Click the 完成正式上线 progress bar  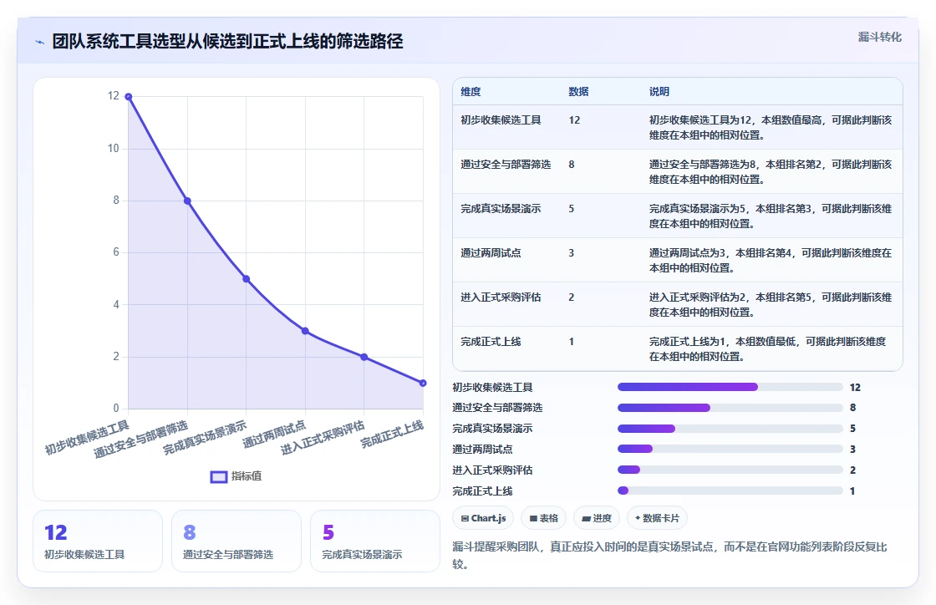coord(730,491)
